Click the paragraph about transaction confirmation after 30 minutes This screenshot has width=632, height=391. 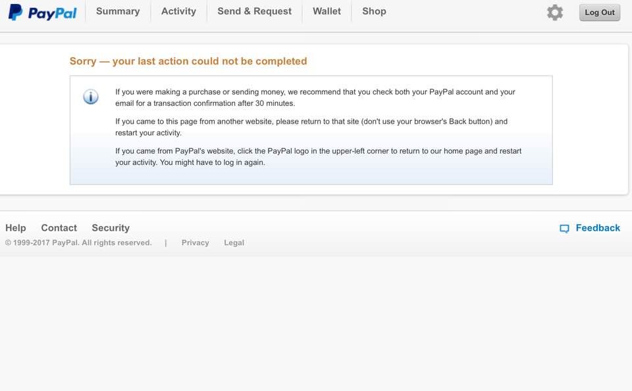pos(315,97)
